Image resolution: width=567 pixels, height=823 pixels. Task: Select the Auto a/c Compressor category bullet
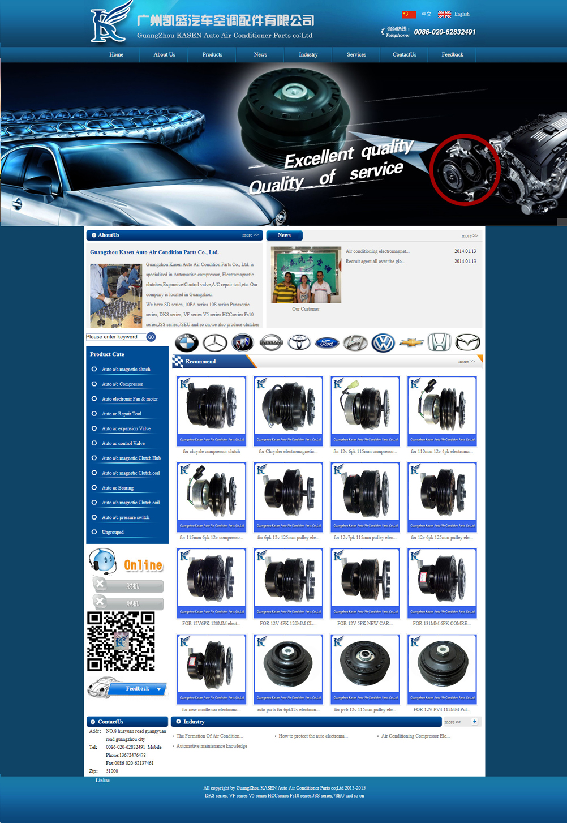click(x=94, y=384)
